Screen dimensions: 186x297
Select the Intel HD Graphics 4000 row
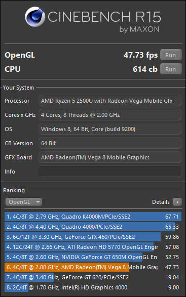93,287
